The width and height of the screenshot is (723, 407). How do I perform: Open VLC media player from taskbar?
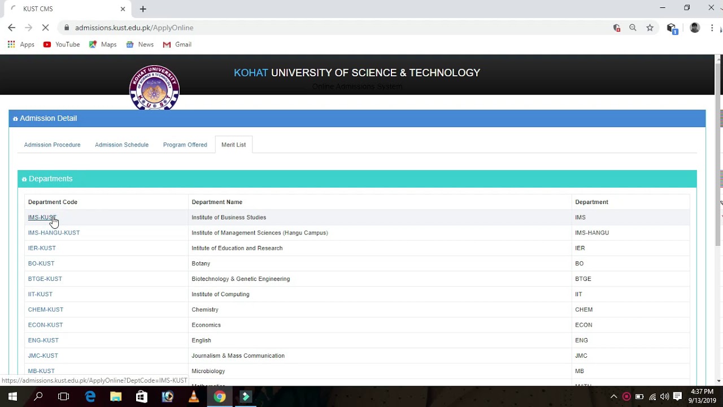pos(194,397)
